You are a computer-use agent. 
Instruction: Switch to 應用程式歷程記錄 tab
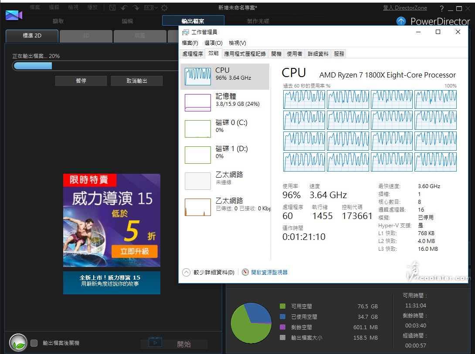pos(245,54)
